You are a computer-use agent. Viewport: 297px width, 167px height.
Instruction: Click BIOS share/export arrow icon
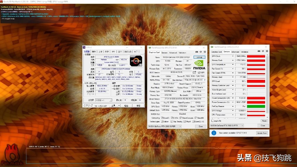coord(194,72)
